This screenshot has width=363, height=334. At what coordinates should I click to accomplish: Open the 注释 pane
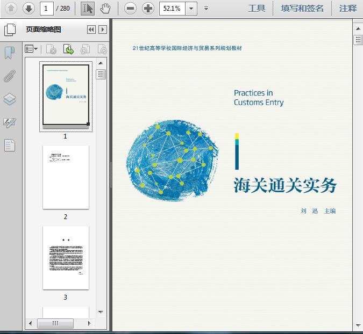348,9
